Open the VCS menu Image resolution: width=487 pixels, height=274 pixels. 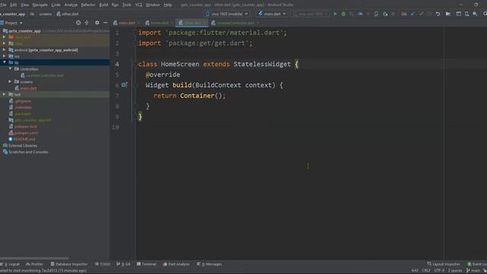click(138, 5)
